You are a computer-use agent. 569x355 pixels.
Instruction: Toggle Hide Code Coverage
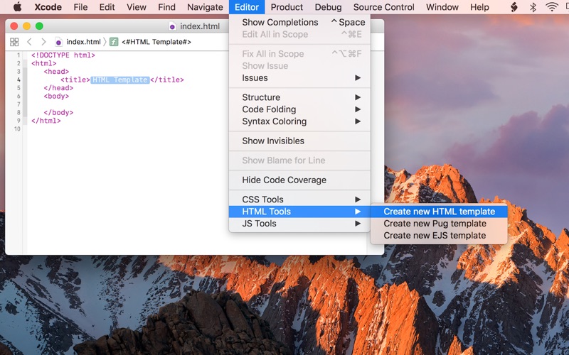click(x=299, y=180)
